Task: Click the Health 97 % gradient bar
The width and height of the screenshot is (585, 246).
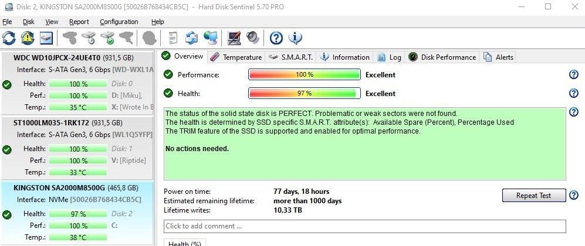Action: pyautogui.click(x=304, y=94)
